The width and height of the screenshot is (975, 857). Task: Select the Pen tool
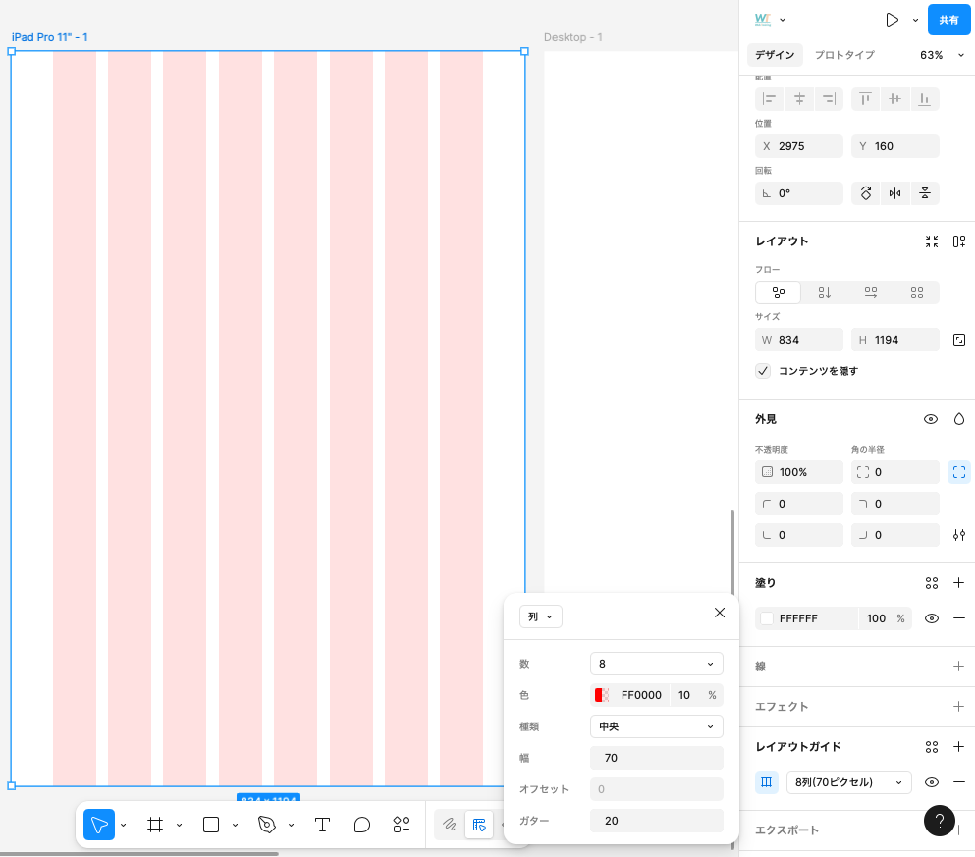click(x=267, y=825)
